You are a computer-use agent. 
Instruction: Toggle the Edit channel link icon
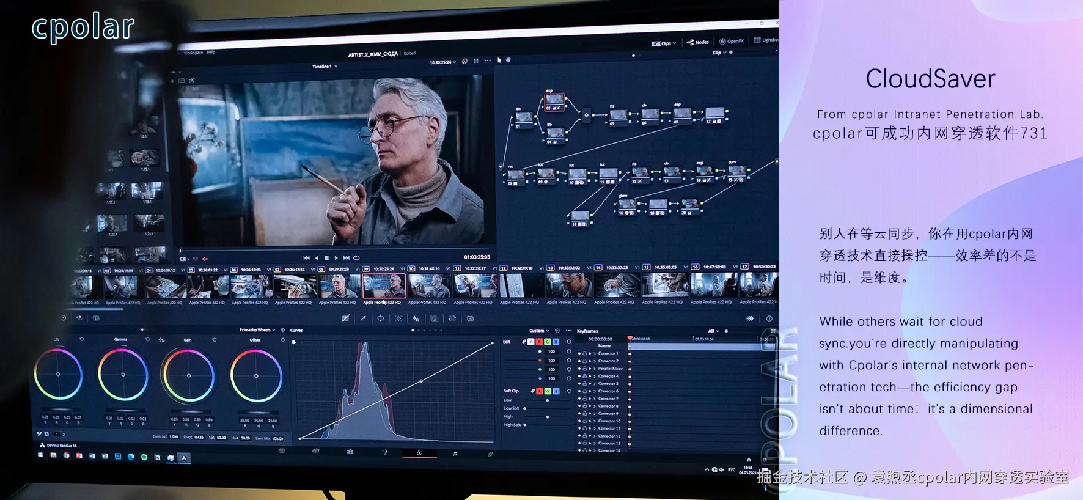pos(524,342)
